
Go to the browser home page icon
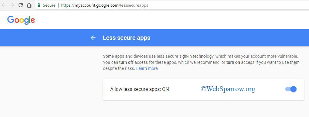(x=29, y=5)
